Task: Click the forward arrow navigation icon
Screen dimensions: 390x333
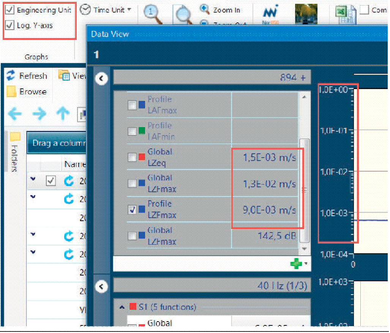Action: click(39, 113)
